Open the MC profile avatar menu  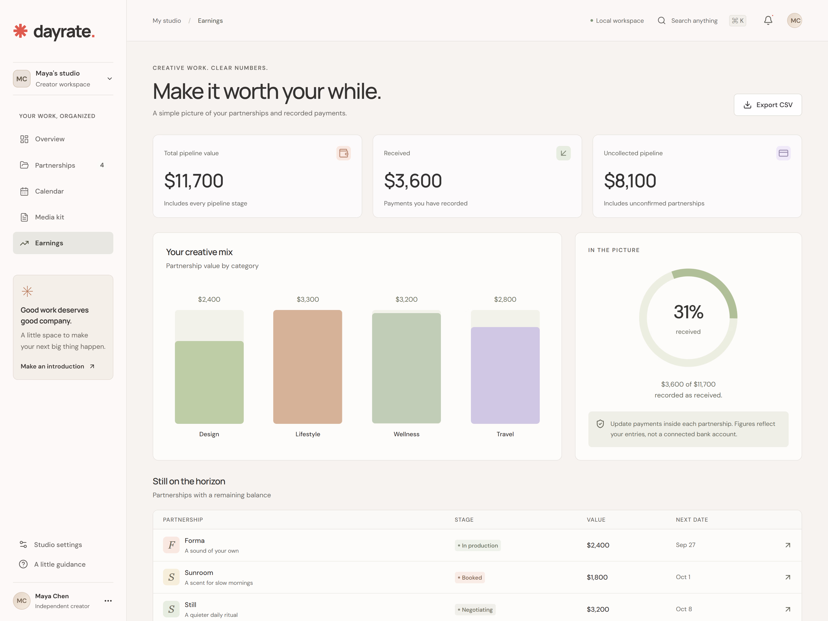pos(794,21)
